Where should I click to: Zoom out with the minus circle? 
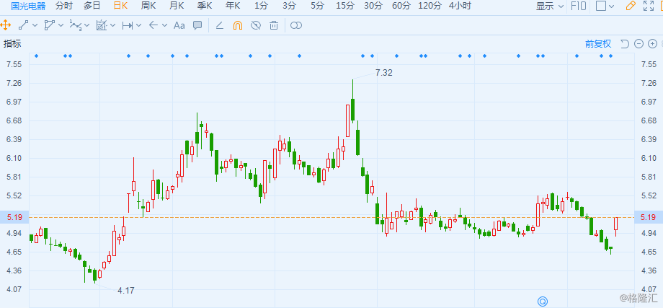pos(638,43)
